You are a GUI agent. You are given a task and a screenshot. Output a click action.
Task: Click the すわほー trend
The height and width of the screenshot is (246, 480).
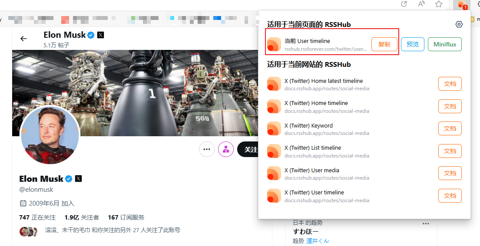pyautogui.click(x=305, y=231)
